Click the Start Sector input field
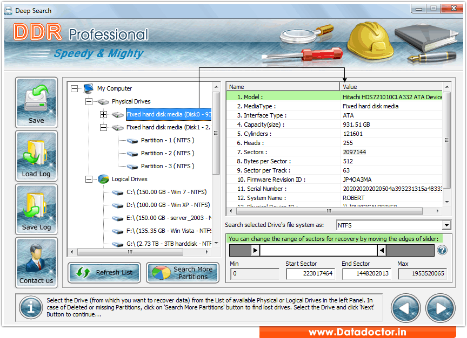The width and height of the screenshot is (467, 338). 310,273
